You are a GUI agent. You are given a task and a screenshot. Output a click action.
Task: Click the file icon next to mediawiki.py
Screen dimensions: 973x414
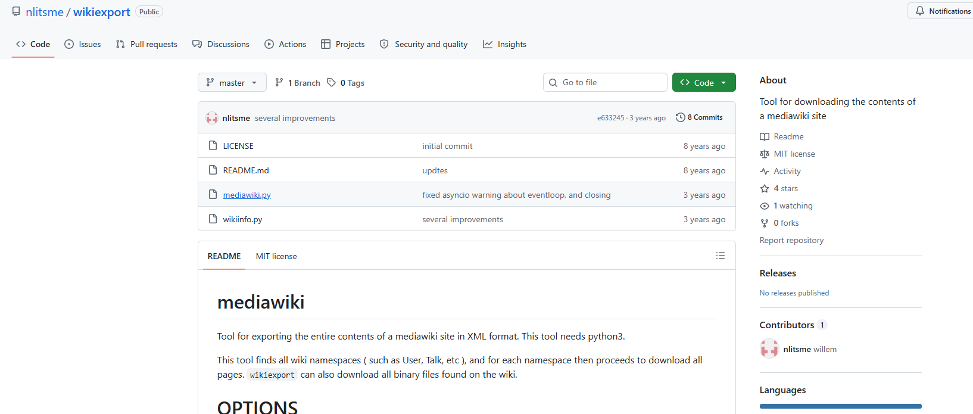[x=213, y=194]
